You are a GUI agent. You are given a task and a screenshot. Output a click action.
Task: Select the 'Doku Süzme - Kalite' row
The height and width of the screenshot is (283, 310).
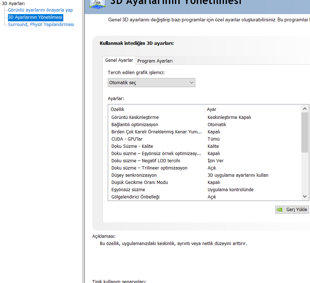[205, 146]
